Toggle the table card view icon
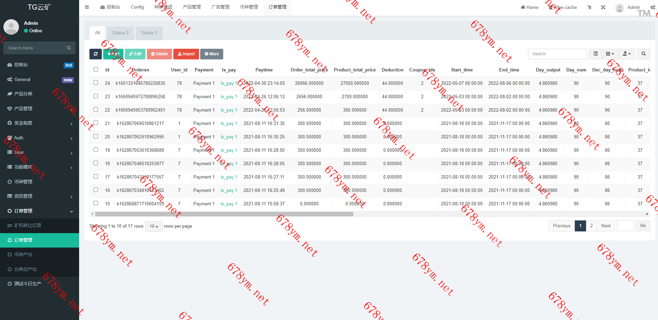The width and height of the screenshot is (658, 320). click(x=595, y=54)
